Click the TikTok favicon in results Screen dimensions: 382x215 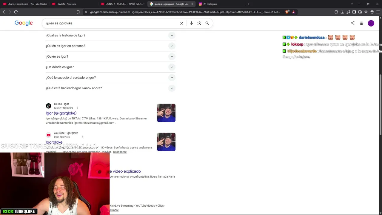click(48, 106)
